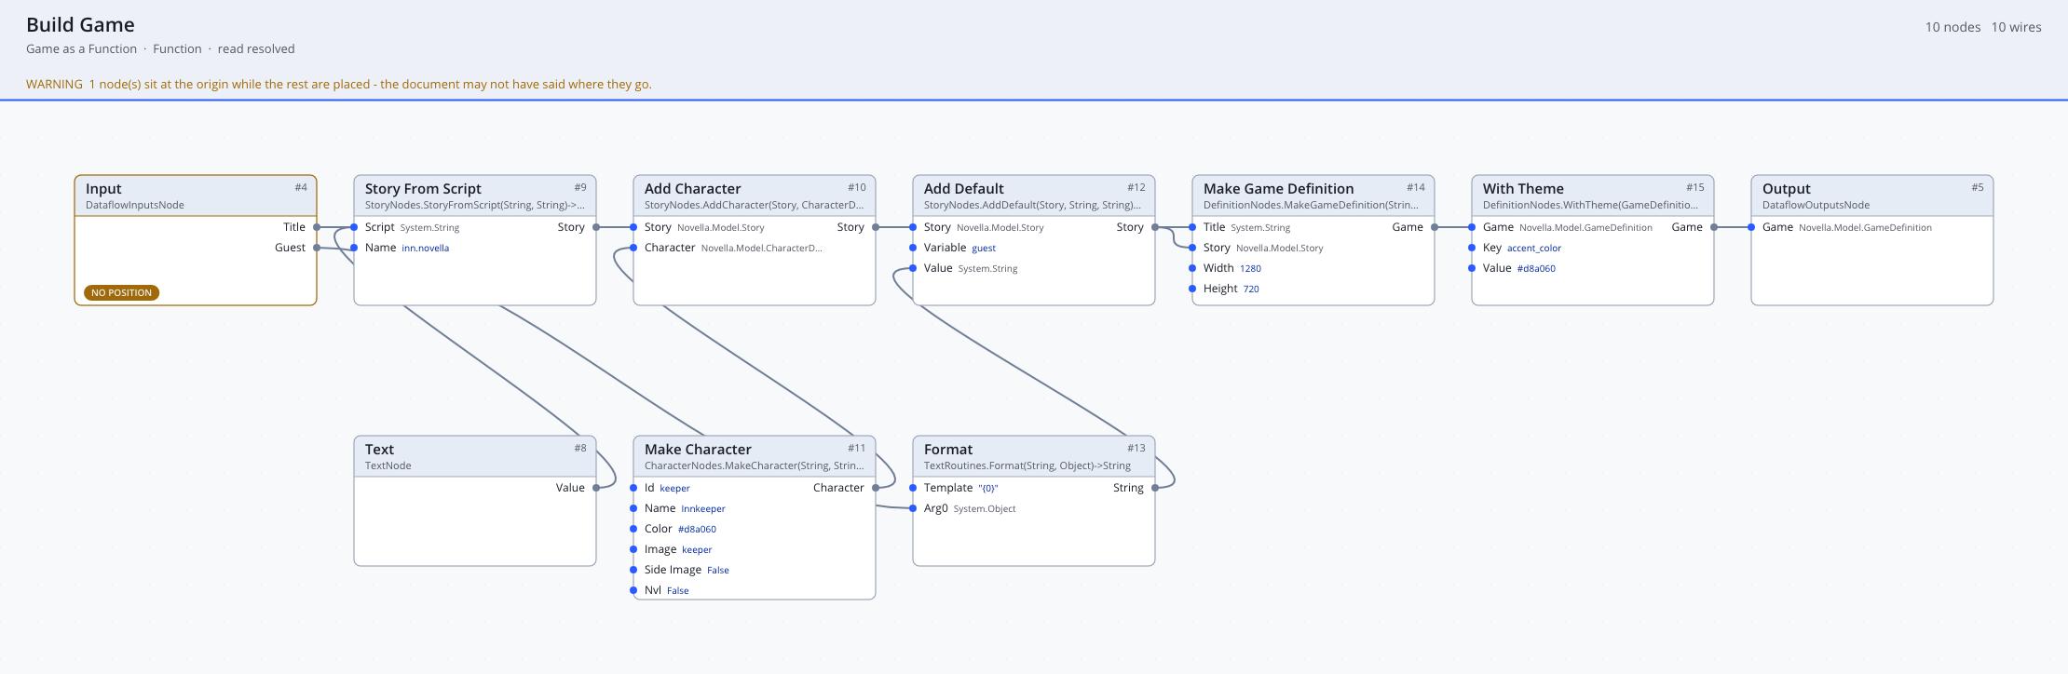The width and height of the screenshot is (2068, 674).
Task: Click the "Build Game" page heading
Action: click(x=80, y=25)
